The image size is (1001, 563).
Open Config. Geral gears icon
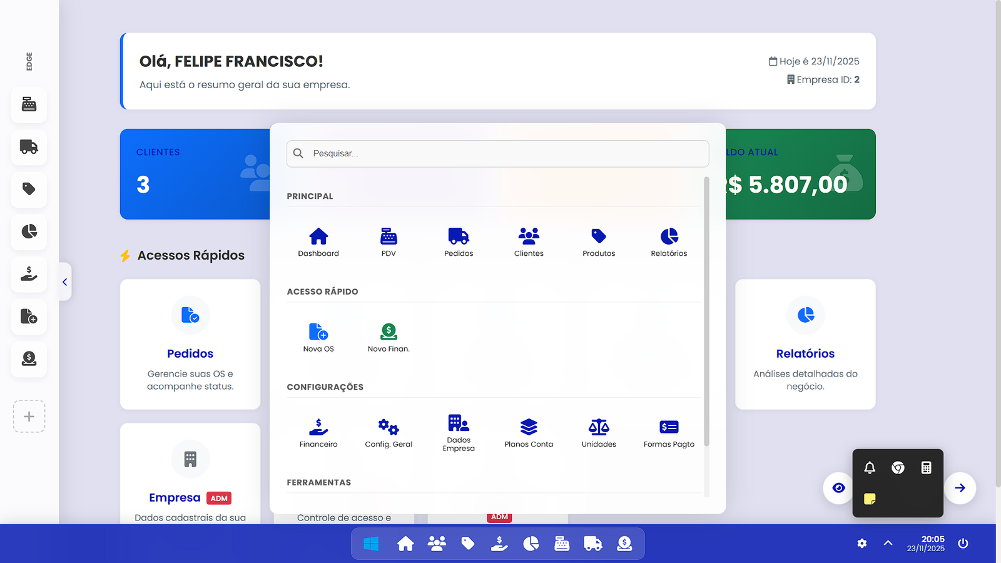389,430
